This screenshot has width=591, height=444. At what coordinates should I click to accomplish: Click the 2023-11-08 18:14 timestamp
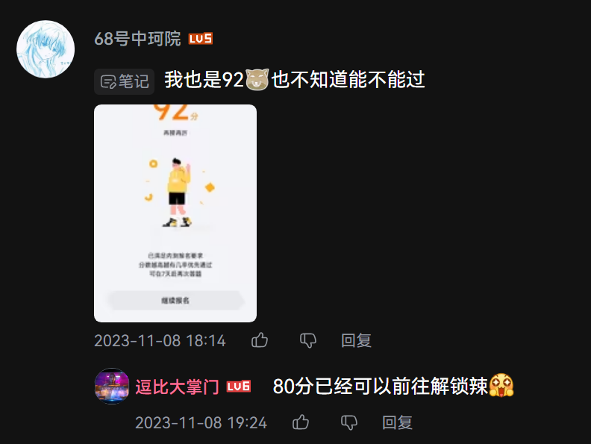160,341
